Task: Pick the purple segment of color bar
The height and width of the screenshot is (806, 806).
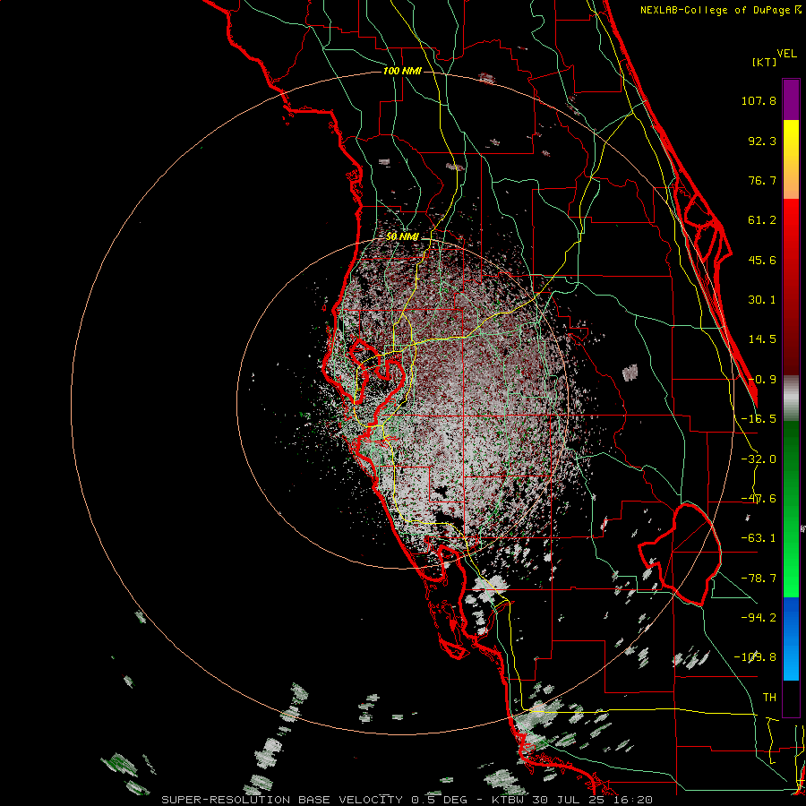Action: point(791,99)
